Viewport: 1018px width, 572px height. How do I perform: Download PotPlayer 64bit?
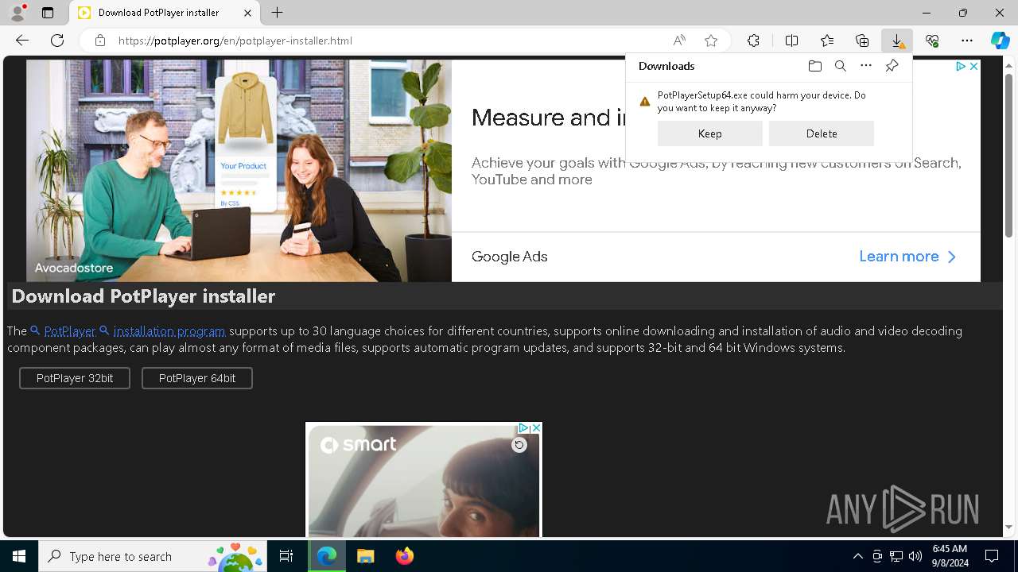coord(197,378)
